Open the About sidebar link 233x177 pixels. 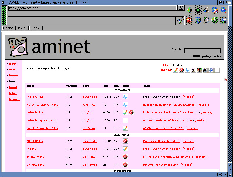[12, 64]
